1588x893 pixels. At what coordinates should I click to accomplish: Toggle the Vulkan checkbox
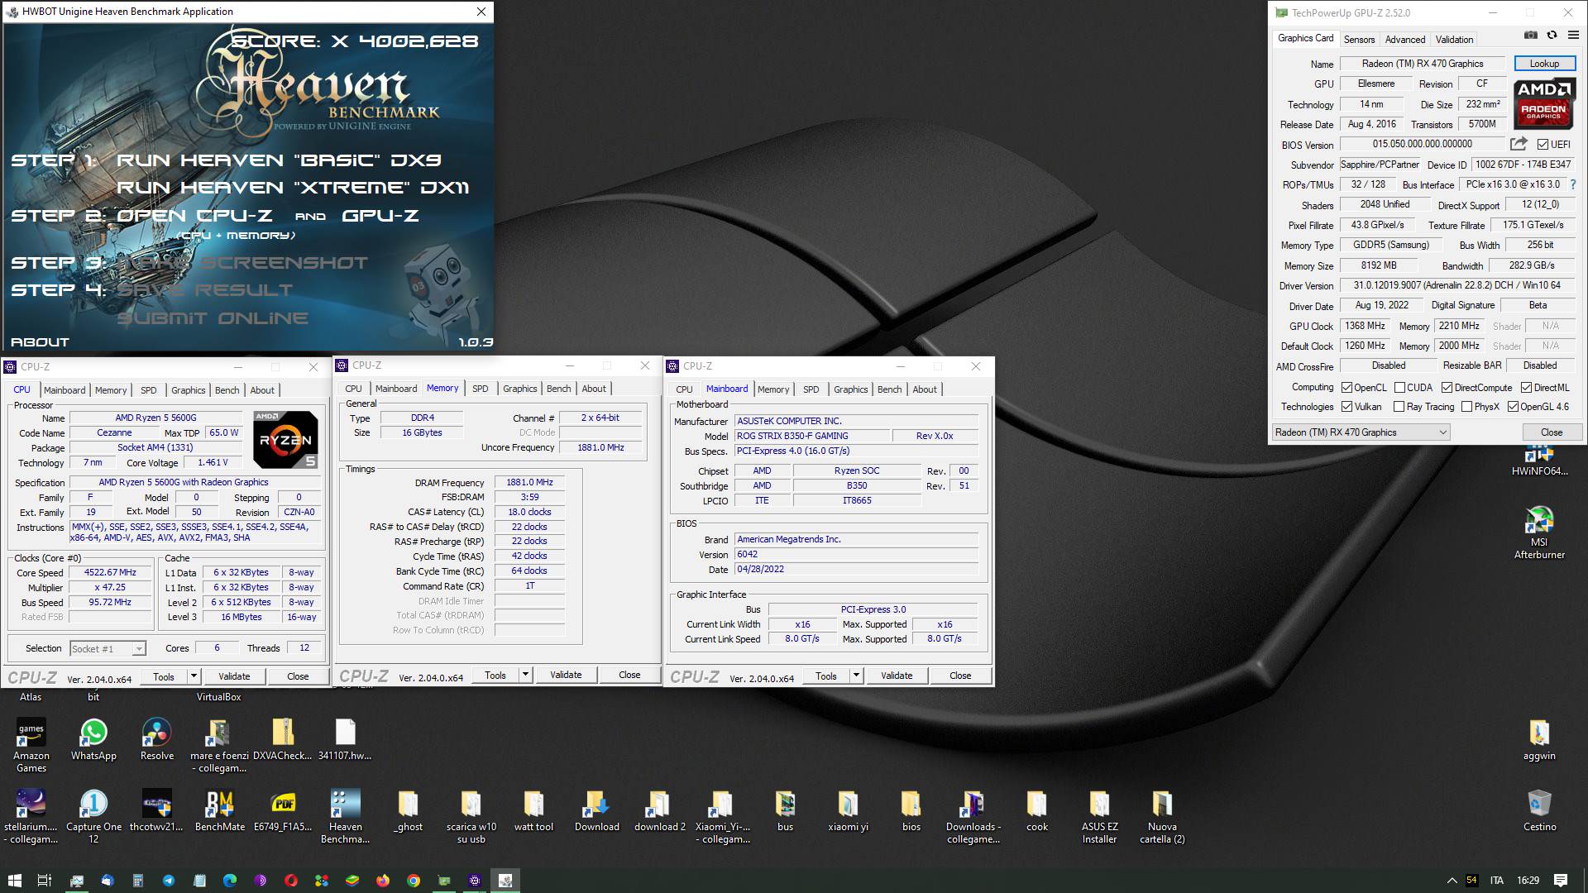(x=1346, y=407)
